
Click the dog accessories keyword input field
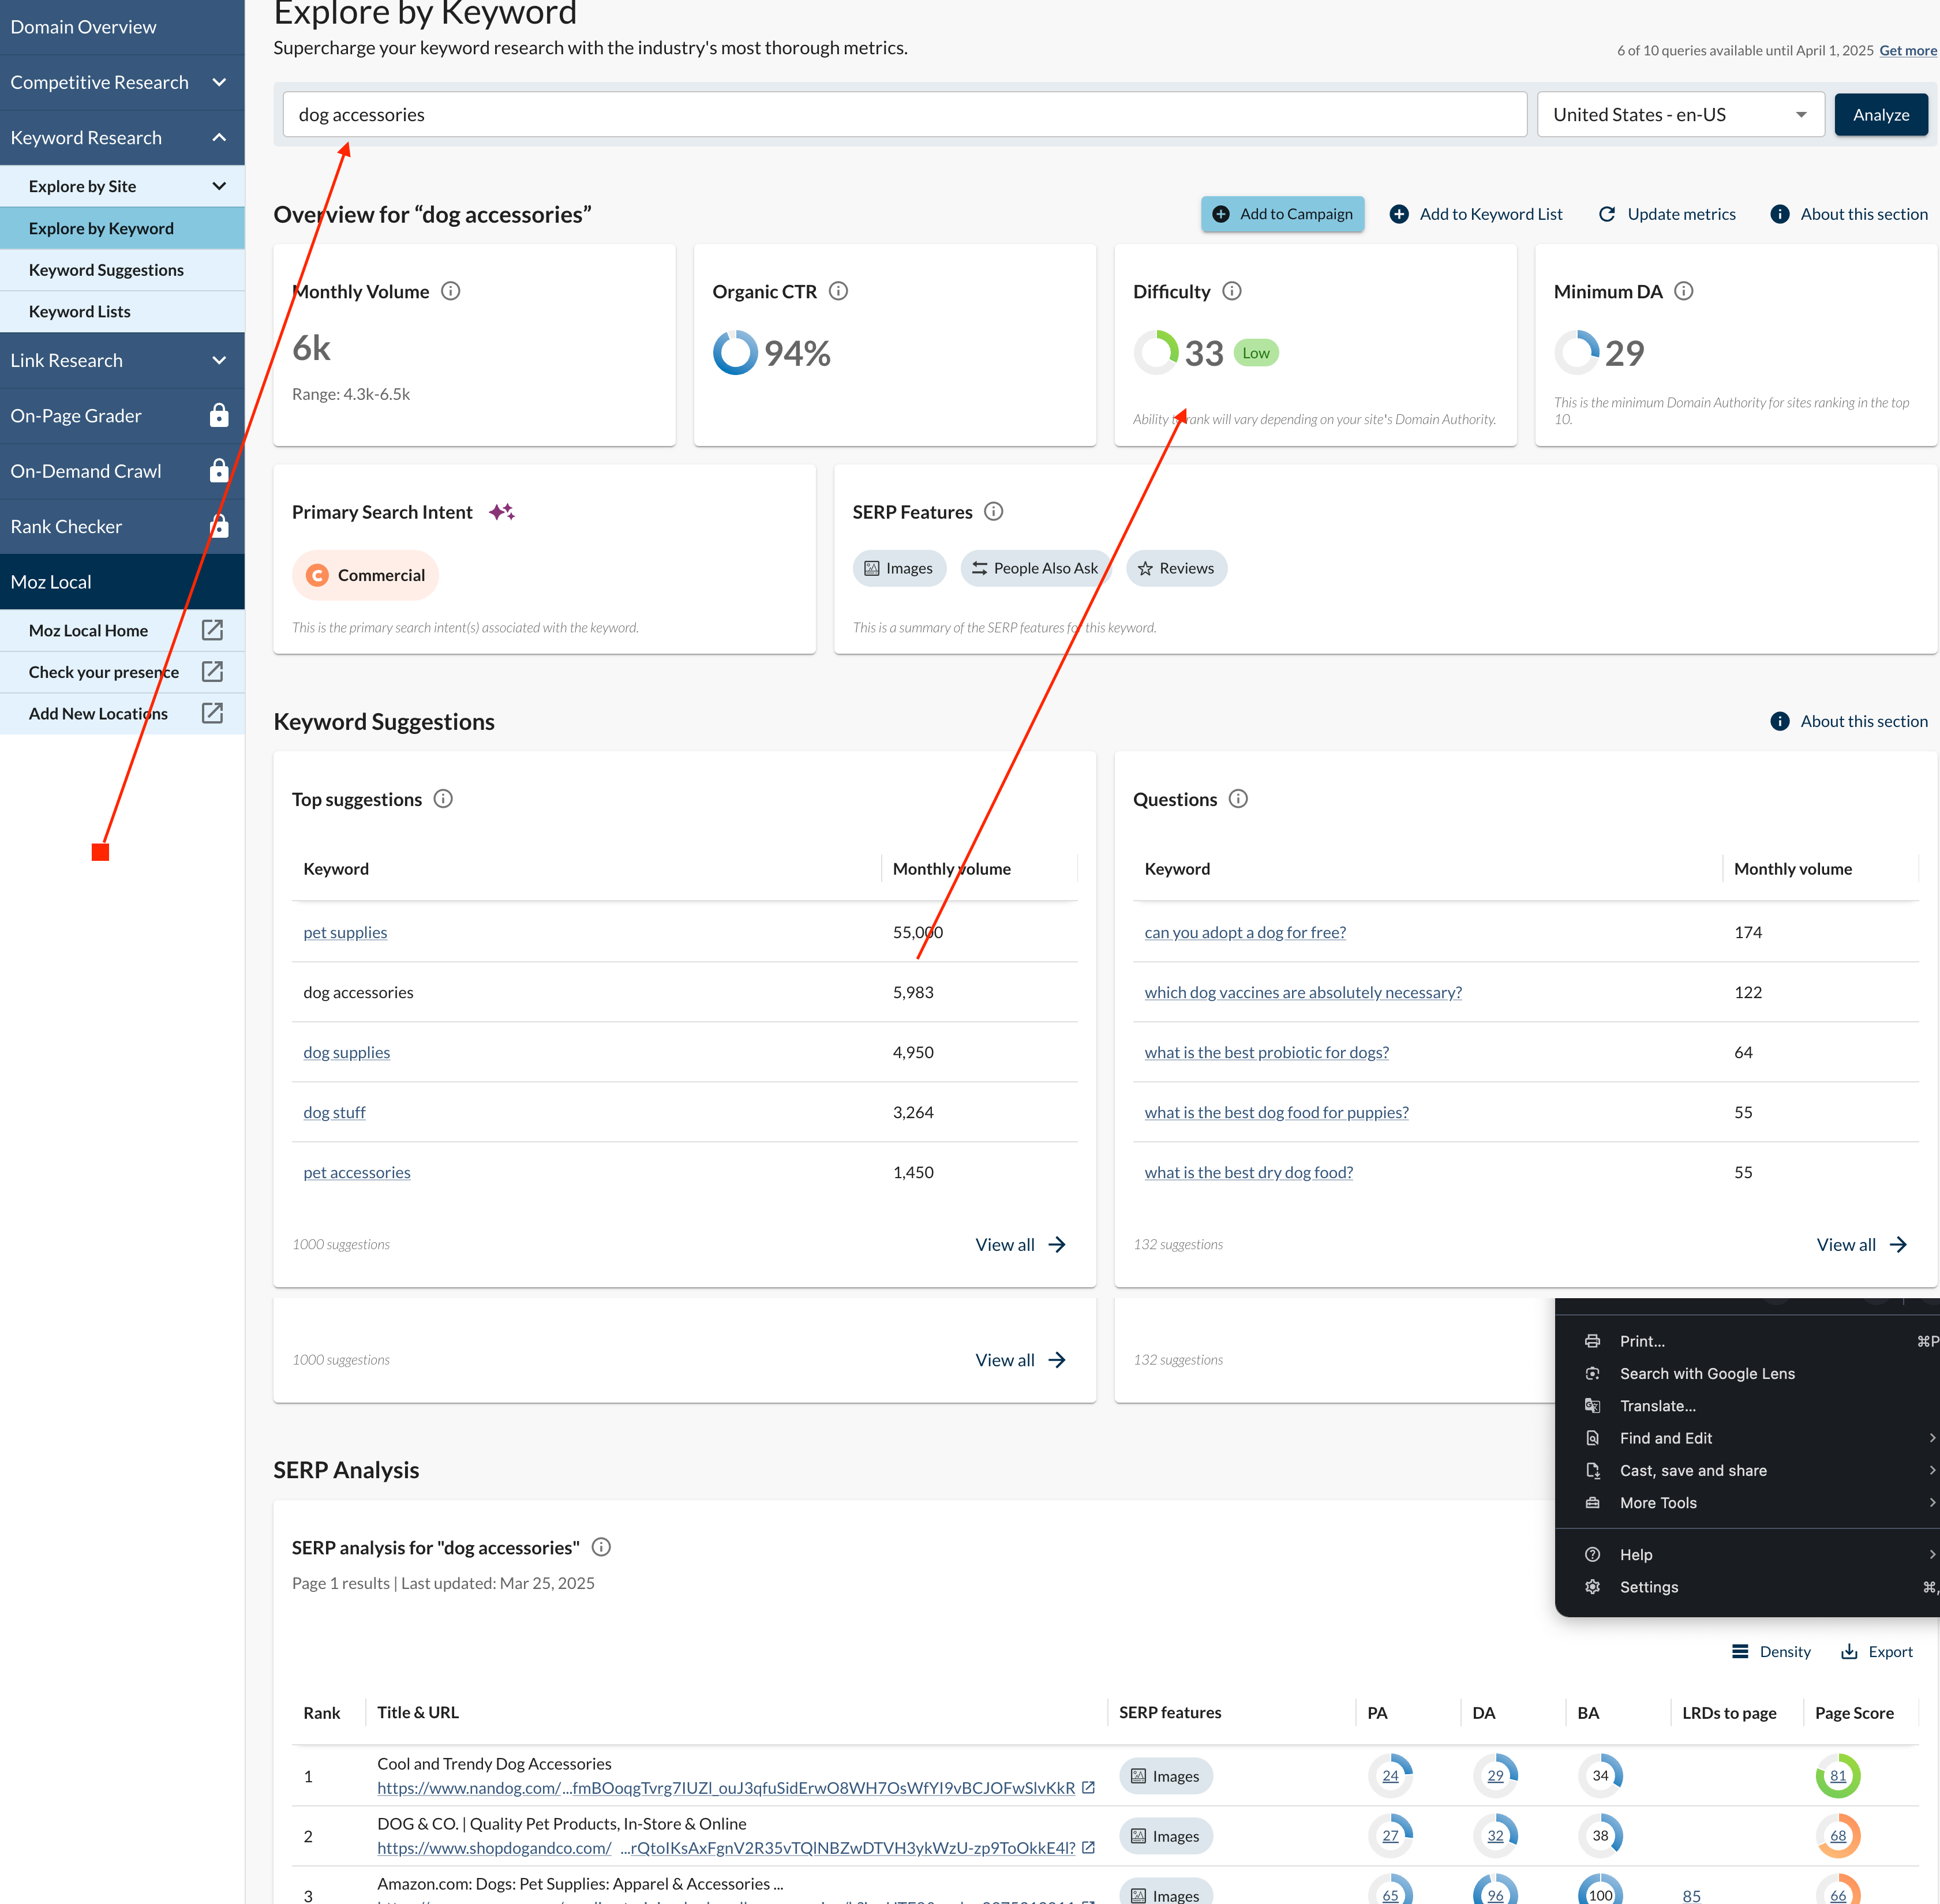tap(905, 115)
